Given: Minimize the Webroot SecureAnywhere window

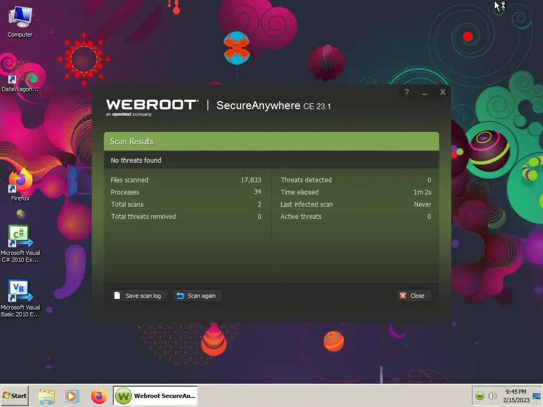Looking at the screenshot, I should (x=425, y=93).
